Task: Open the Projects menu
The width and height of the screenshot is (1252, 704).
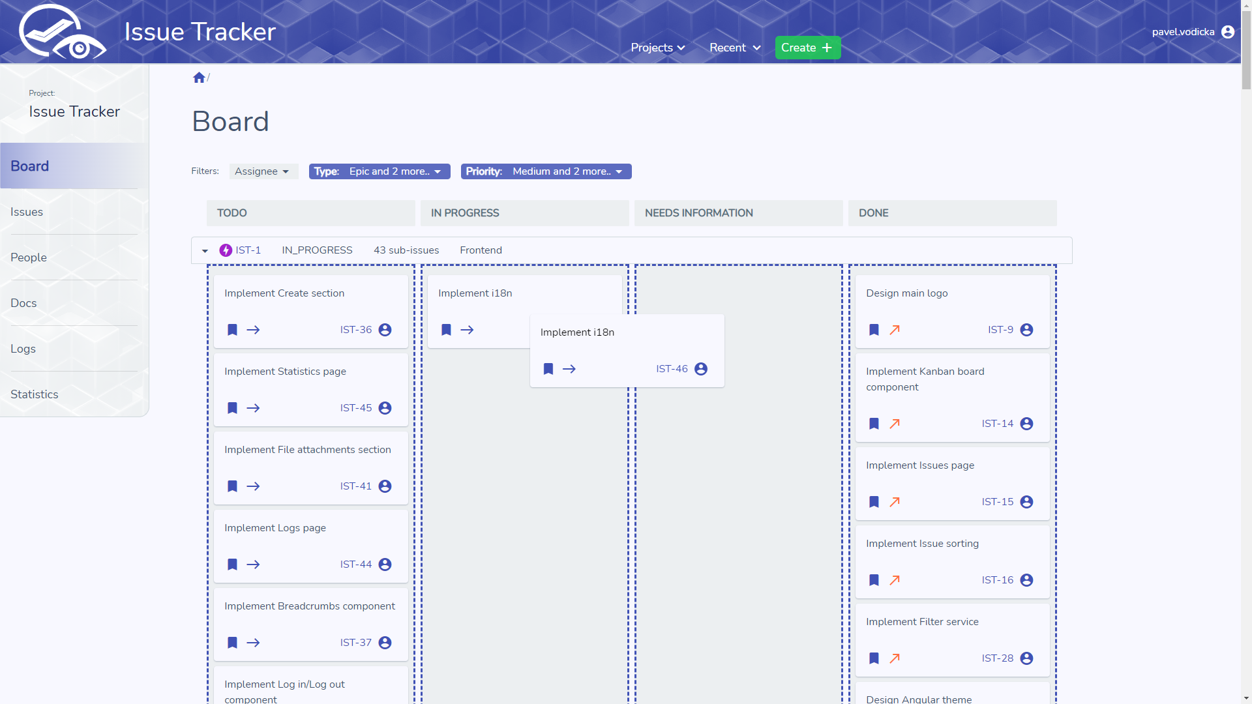Action: pos(657,48)
